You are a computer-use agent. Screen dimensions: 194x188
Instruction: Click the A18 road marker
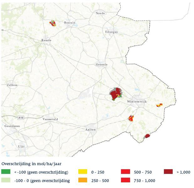[x=21, y=118]
